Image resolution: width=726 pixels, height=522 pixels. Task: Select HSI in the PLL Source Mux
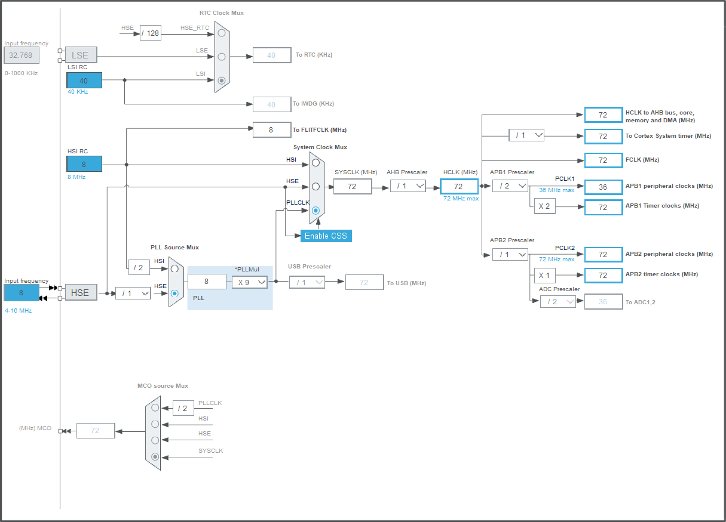[x=174, y=268]
